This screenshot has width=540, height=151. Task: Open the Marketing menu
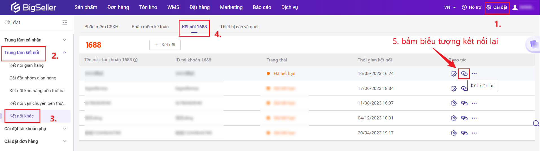[231, 7]
